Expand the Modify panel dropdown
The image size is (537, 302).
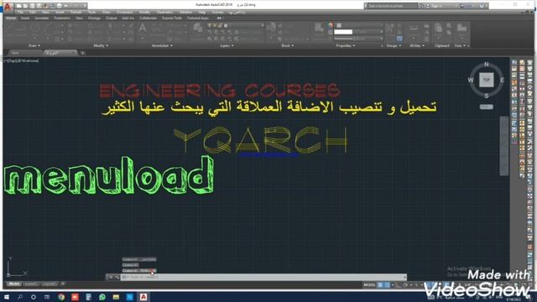coord(101,45)
